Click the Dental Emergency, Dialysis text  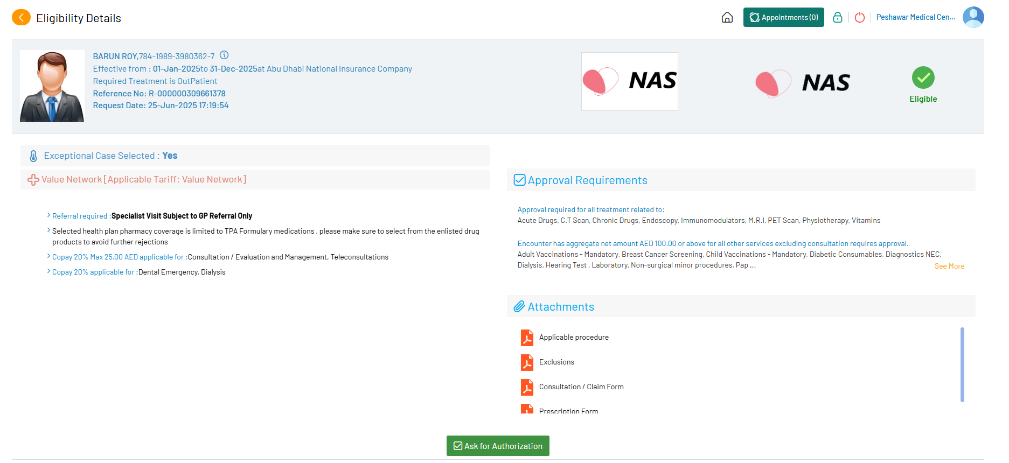pyautogui.click(x=182, y=272)
